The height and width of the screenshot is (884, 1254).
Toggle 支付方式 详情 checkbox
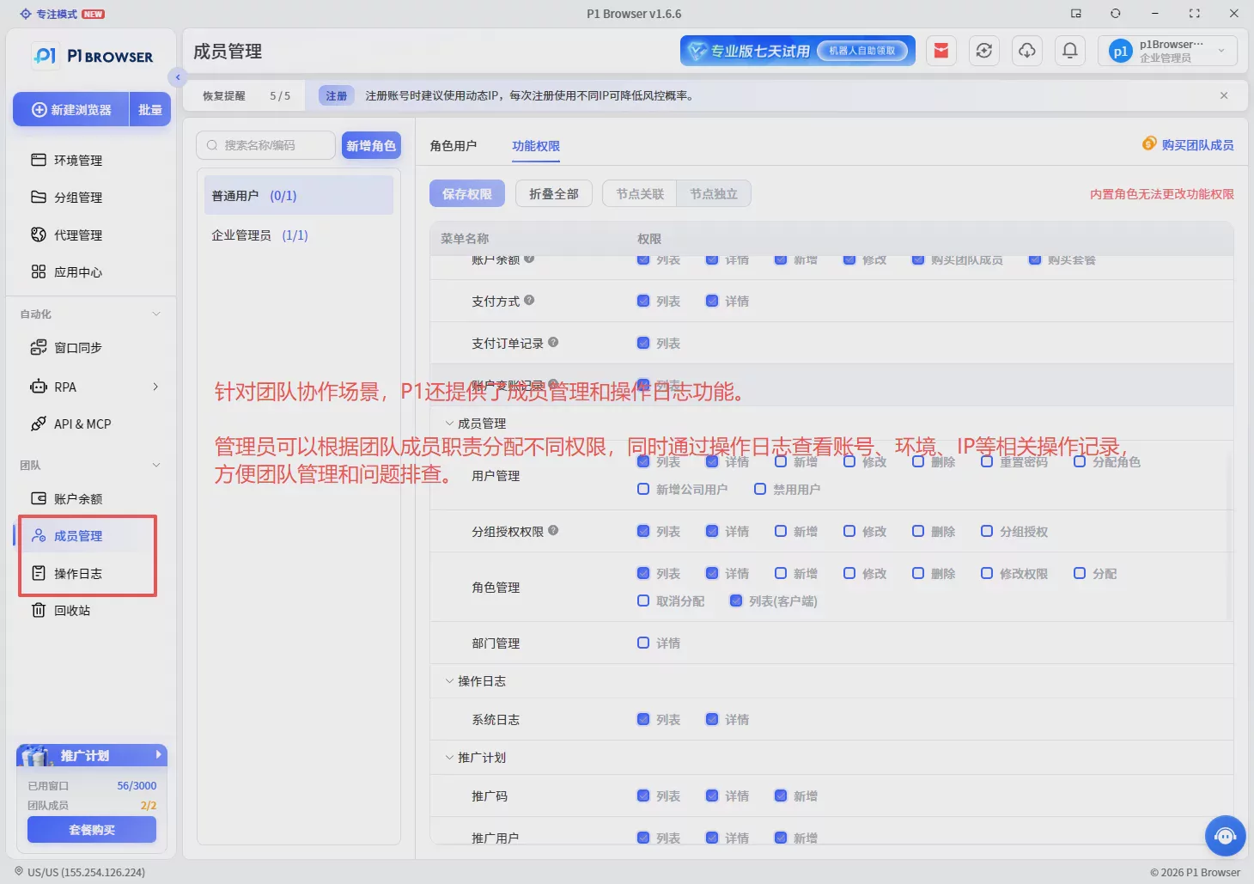tap(712, 301)
